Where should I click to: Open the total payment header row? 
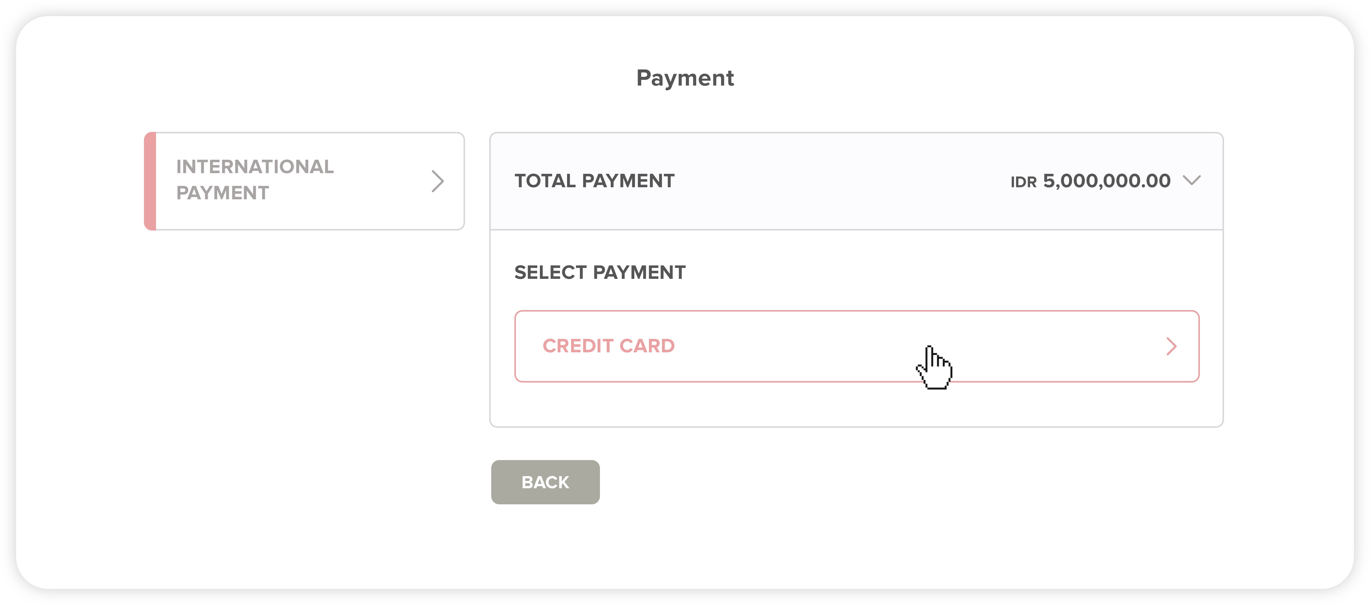[856, 181]
